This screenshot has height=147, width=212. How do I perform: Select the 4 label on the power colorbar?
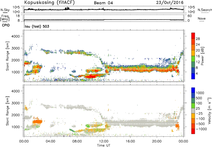click(x=197, y=73)
